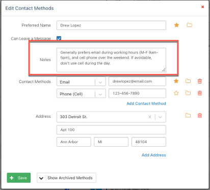Click into the Notes text area

pyautogui.click(x=111, y=60)
